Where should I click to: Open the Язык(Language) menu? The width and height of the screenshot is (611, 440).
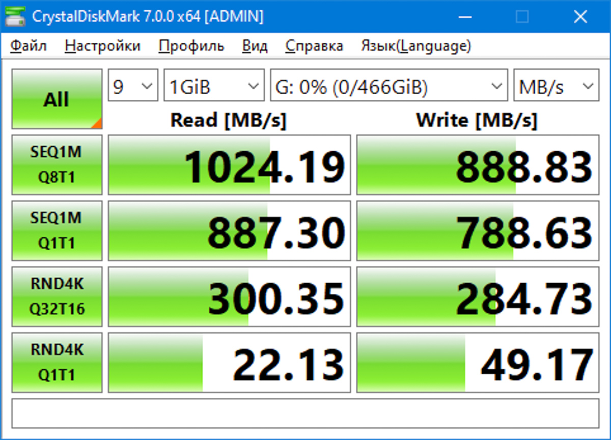point(416,46)
